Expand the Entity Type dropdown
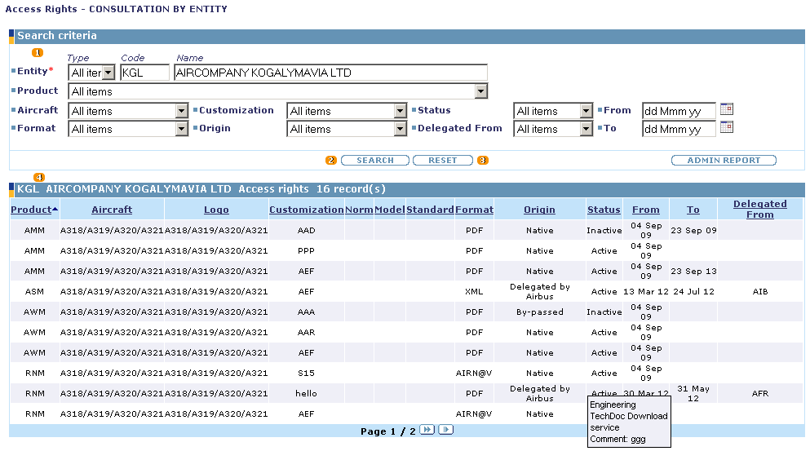Image resolution: width=810 pixels, height=451 pixels. pos(108,73)
